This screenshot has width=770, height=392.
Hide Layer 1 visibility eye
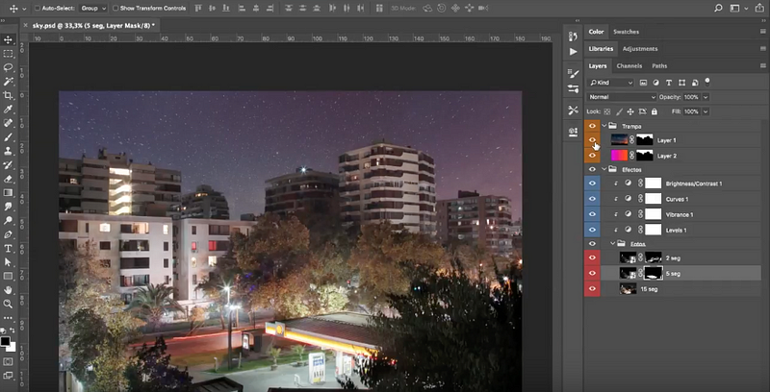592,140
